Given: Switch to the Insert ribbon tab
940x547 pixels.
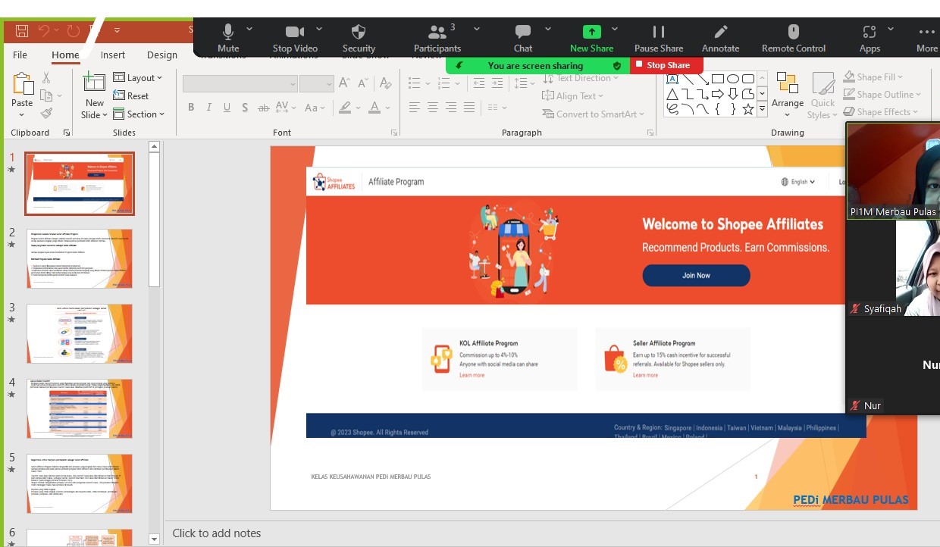Looking at the screenshot, I should (x=113, y=55).
